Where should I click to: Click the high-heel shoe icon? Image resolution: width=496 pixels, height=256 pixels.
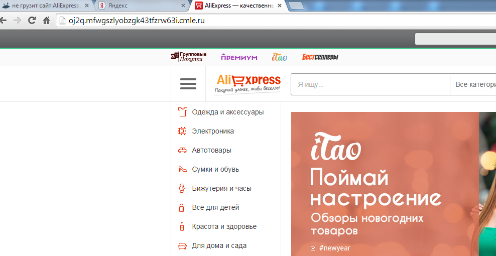tap(183, 169)
